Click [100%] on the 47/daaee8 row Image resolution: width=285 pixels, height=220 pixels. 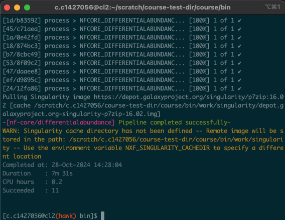(x=199, y=71)
